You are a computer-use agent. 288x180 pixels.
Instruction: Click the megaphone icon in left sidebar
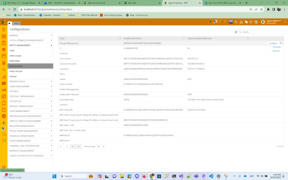(3, 90)
